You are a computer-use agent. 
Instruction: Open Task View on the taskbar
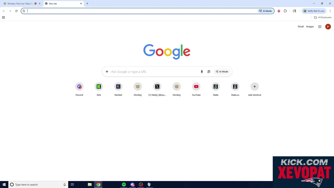72,185
